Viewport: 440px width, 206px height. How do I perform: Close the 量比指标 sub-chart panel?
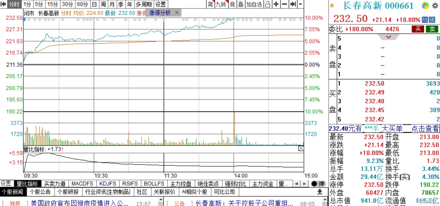point(301,149)
